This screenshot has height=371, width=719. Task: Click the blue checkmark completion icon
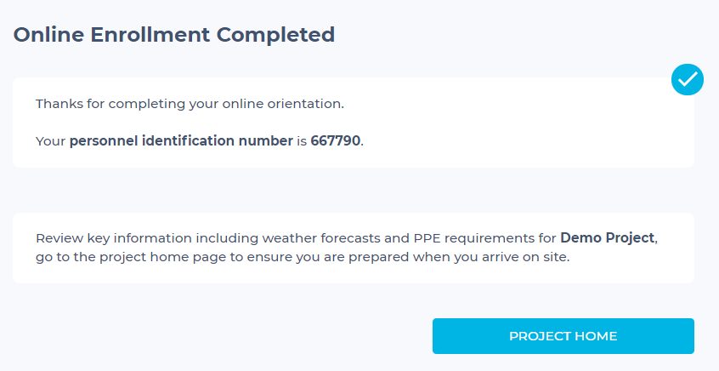pos(687,79)
